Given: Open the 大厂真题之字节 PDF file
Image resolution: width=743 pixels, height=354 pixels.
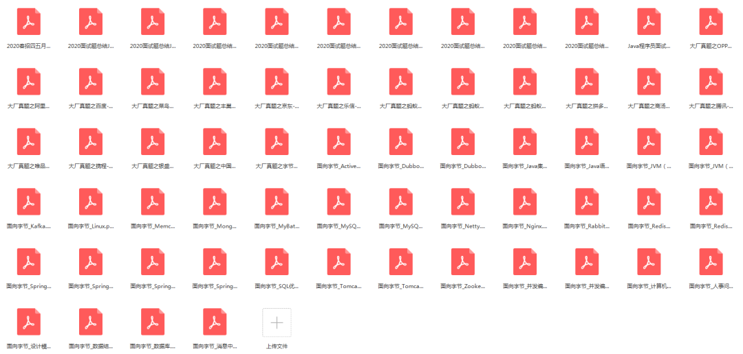Looking at the screenshot, I should [x=277, y=142].
